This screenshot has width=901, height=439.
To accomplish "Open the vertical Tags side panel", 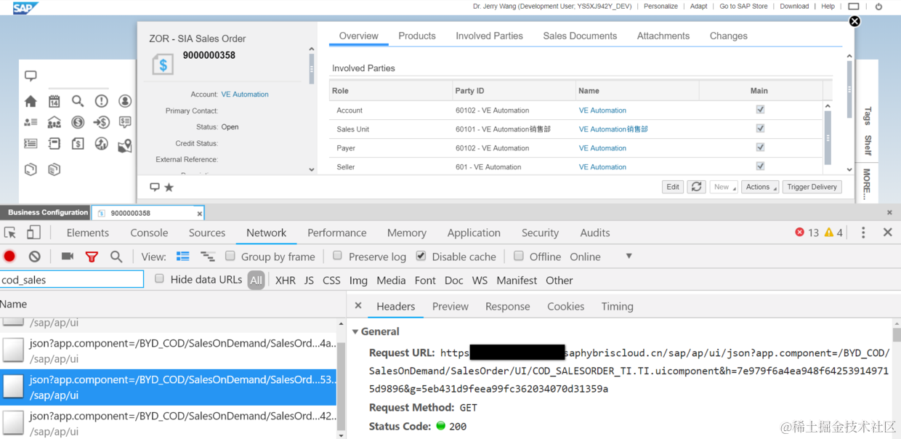I will tap(867, 116).
